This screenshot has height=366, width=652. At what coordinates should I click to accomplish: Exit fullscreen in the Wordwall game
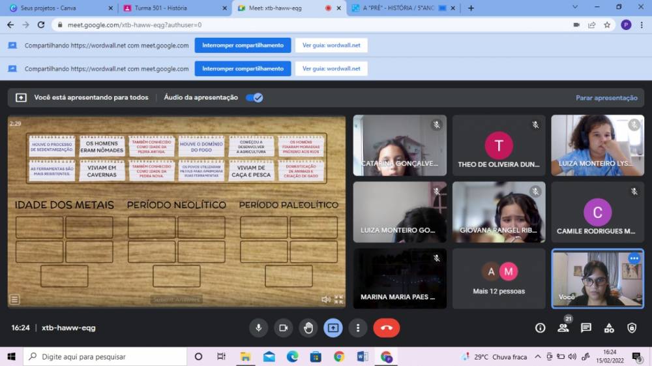(x=338, y=299)
